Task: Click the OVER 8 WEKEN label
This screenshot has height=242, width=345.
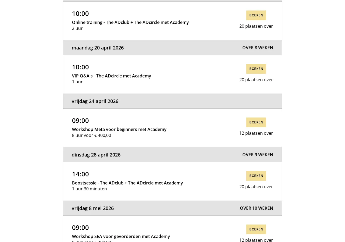Action: [258, 48]
